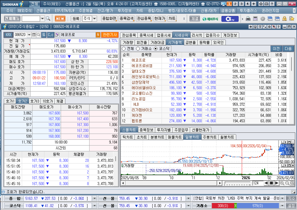Switch to virtual screen 3
This screenshot has width=297, height=210.
(241, 4)
